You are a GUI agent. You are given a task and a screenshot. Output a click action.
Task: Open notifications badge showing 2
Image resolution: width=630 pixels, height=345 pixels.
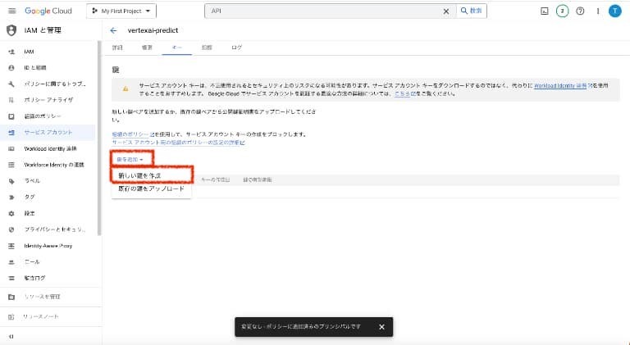click(x=562, y=11)
